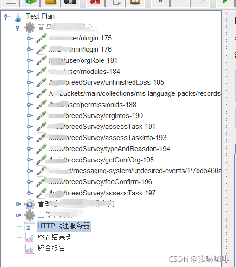Click the sampler icon for ms-language-packs/records
Viewport: 236px width, 267px height.
point(41,93)
